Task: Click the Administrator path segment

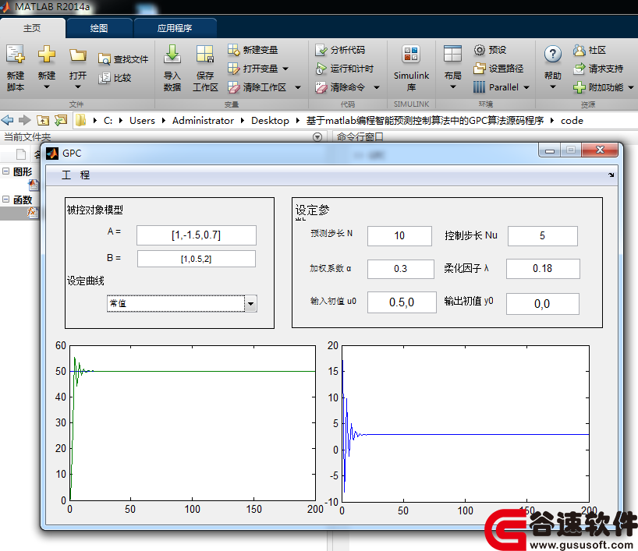Action: pos(203,120)
